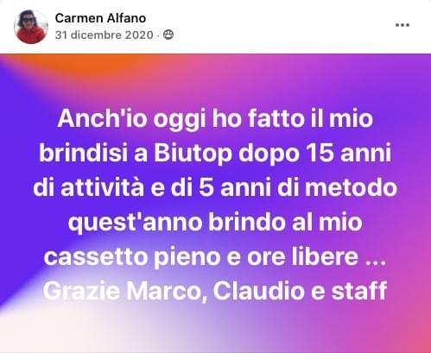The width and height of the screenshot is (431, 353).
Task: Click the word "staff" ending the post
Action: coord(359,291)
